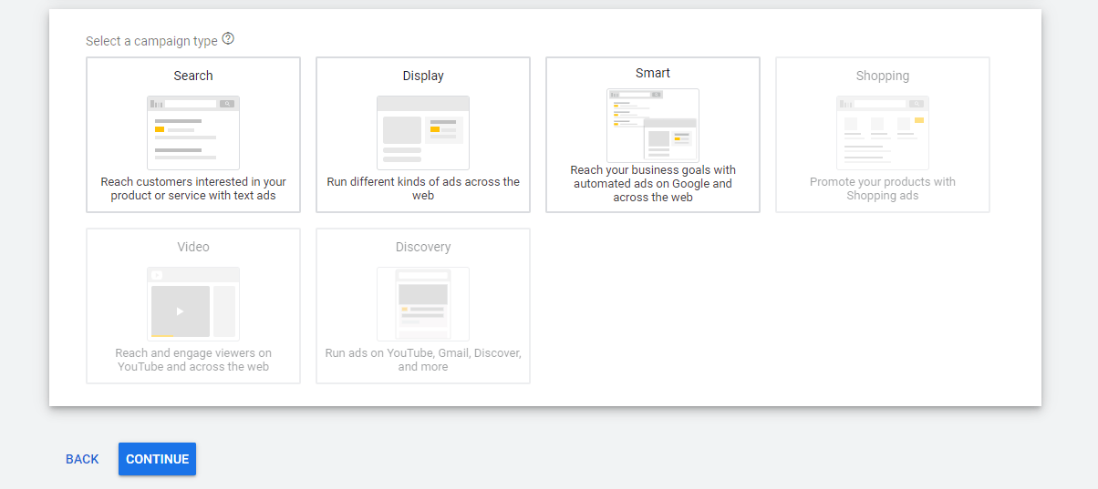This screenshot has height=489, width=1098.
Task: Select the Video campaign illustration
Action: 193,304
